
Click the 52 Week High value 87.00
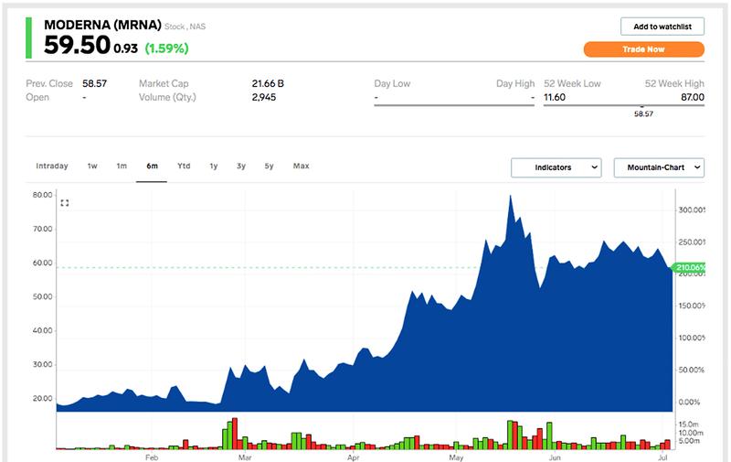pyautogui.click(x=693, y=97)
